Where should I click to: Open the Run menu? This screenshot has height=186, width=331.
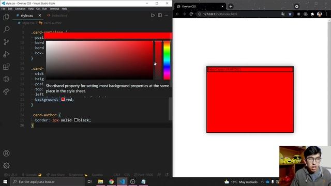tap(44, 9)
